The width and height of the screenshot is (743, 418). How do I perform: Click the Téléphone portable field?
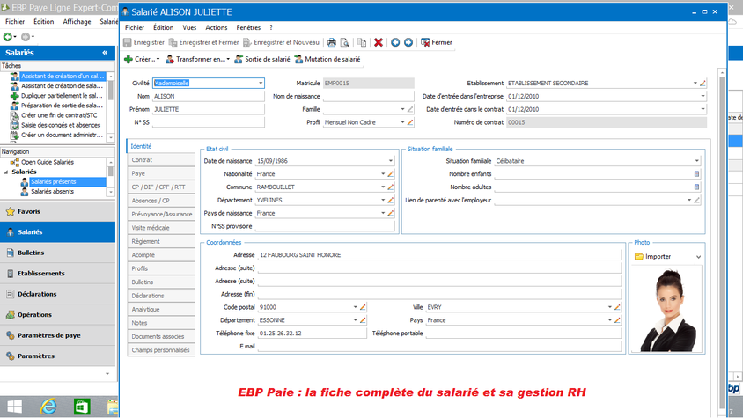tap(523, 334)
